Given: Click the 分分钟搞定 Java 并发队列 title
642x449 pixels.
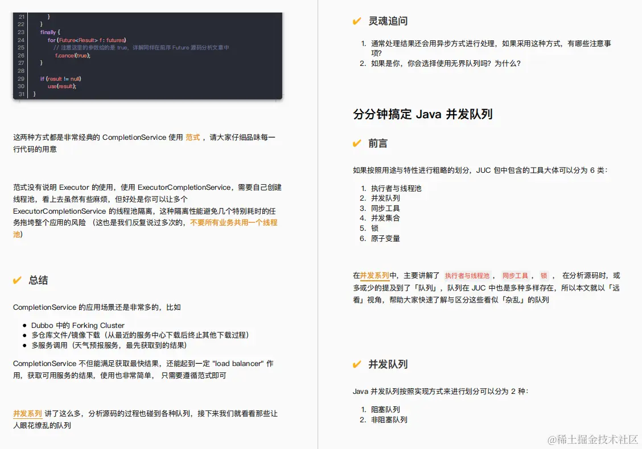Looking at the screenshot, I should click(x=423, y=114).
